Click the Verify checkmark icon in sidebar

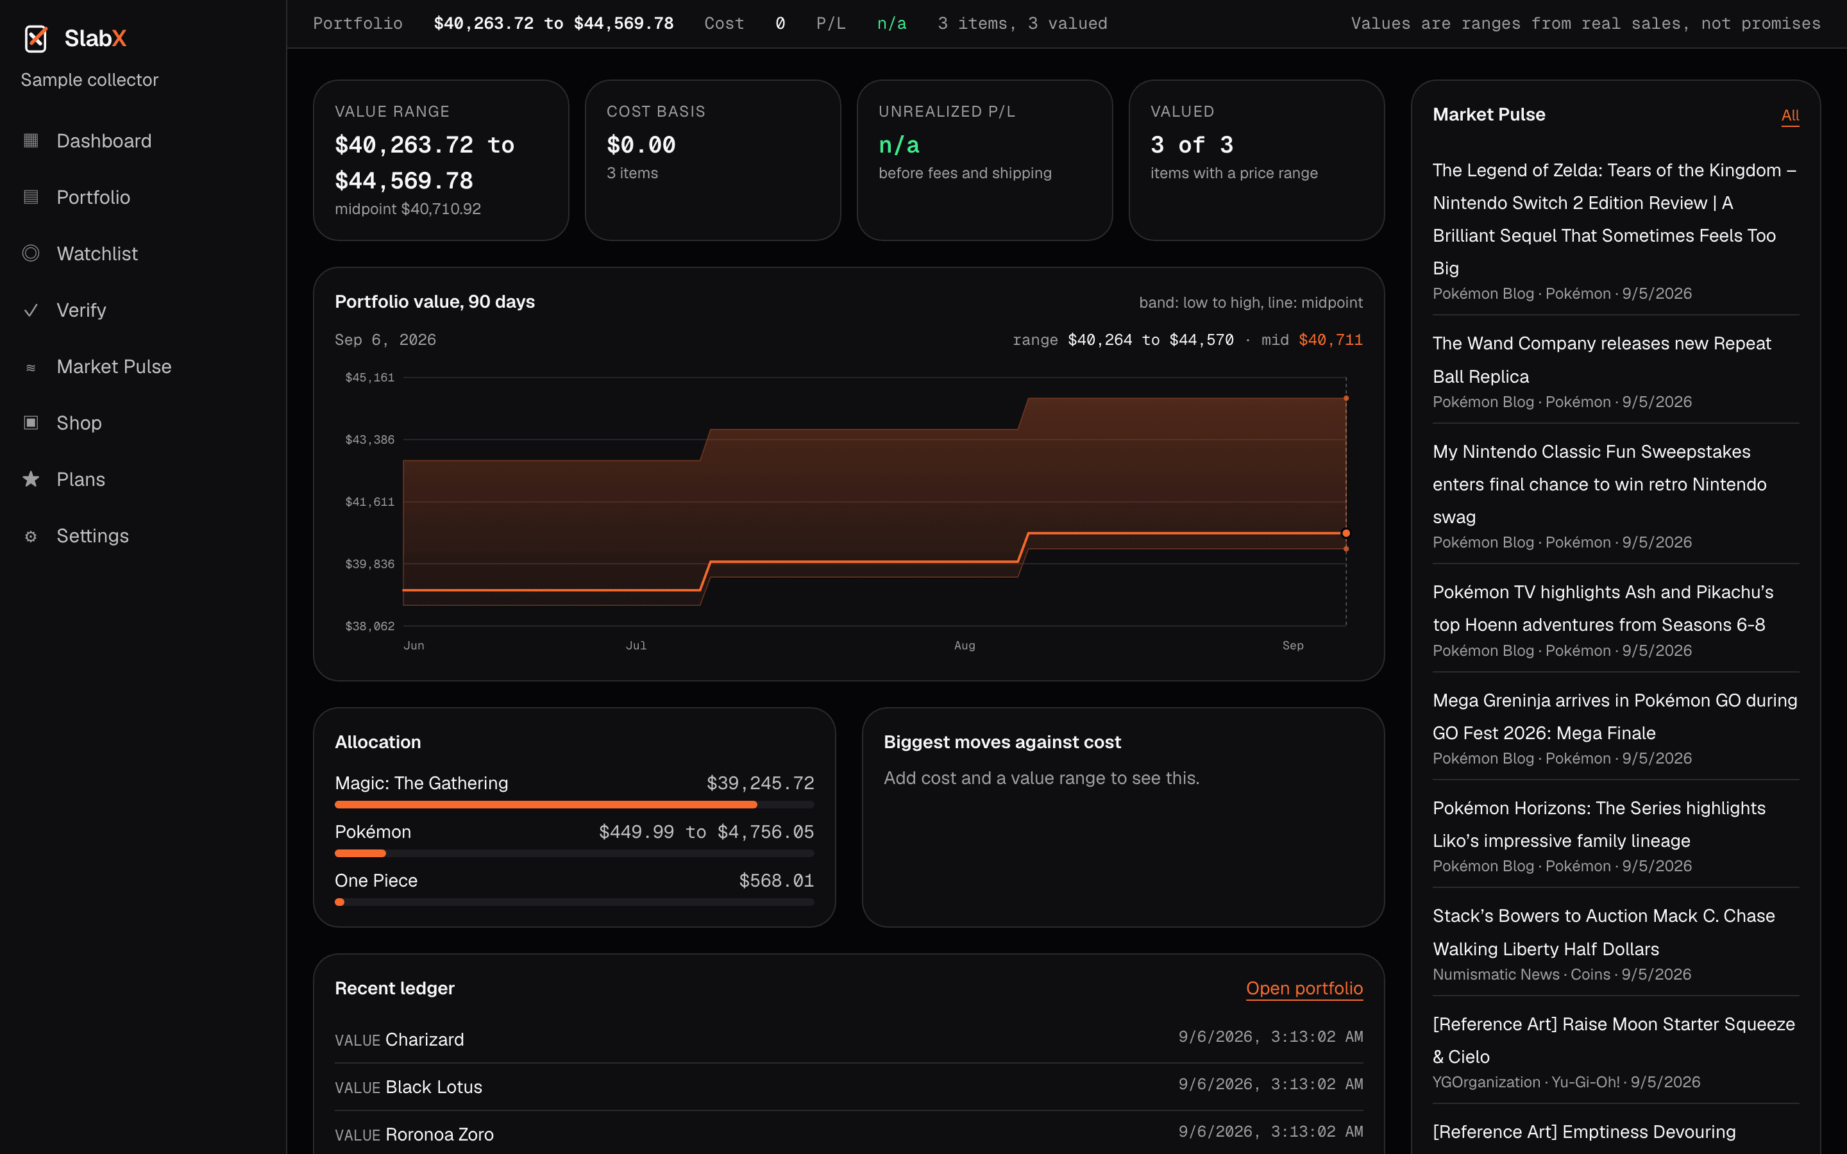31,310
